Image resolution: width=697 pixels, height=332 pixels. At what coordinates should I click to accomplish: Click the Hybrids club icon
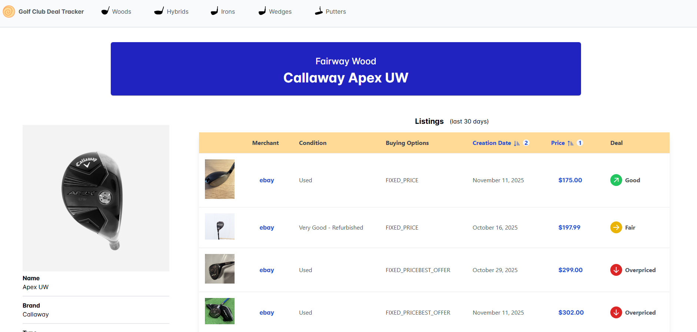tap(159, 11)
